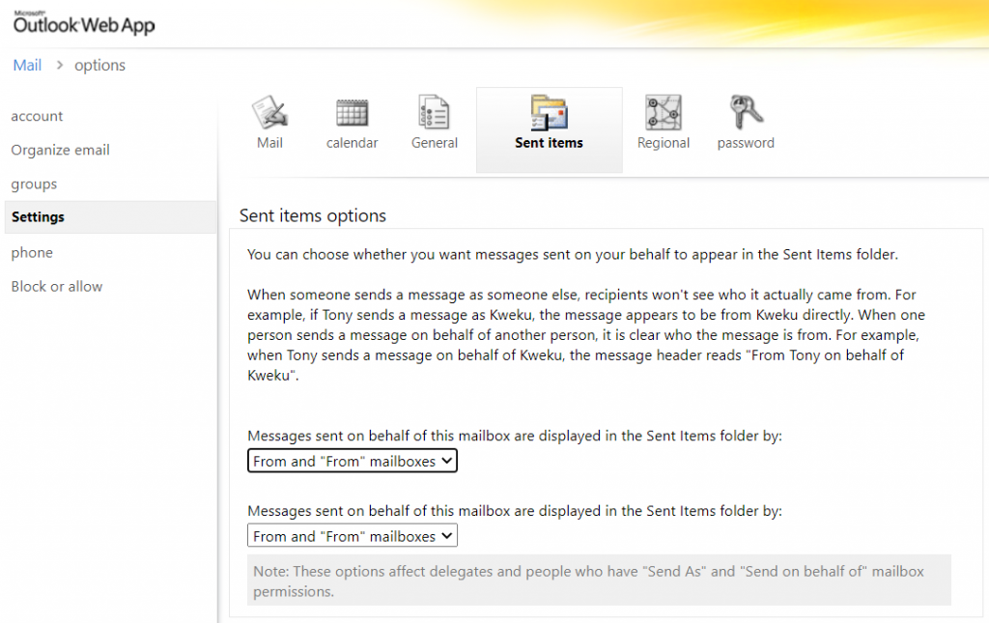989x623 pixels.
Task: Click the arrow on the lower mailbox dropdown
Action: click(x=446, y=535)
